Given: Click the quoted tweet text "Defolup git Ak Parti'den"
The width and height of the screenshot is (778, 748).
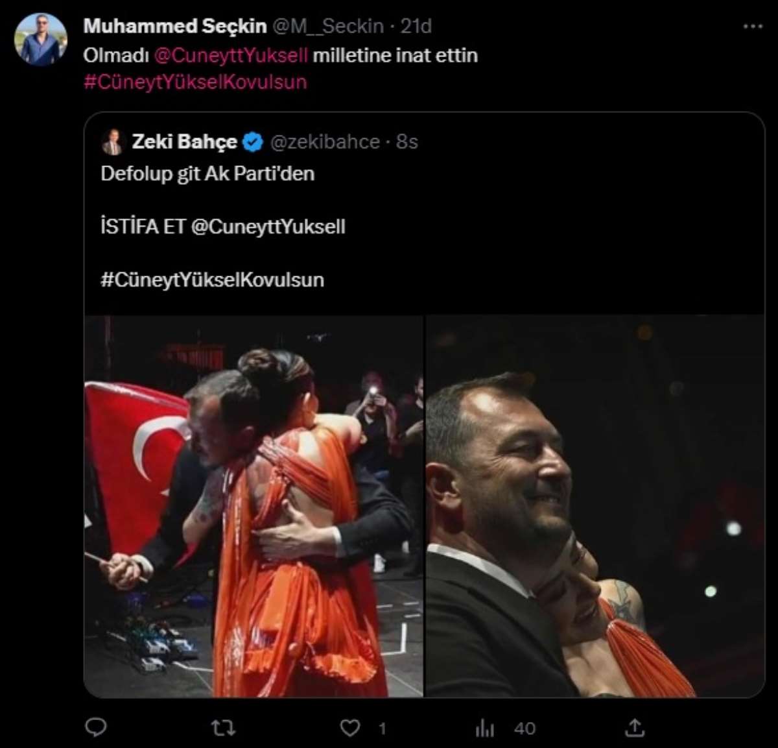Looking at the screenshot, I should tap(207, 173).
